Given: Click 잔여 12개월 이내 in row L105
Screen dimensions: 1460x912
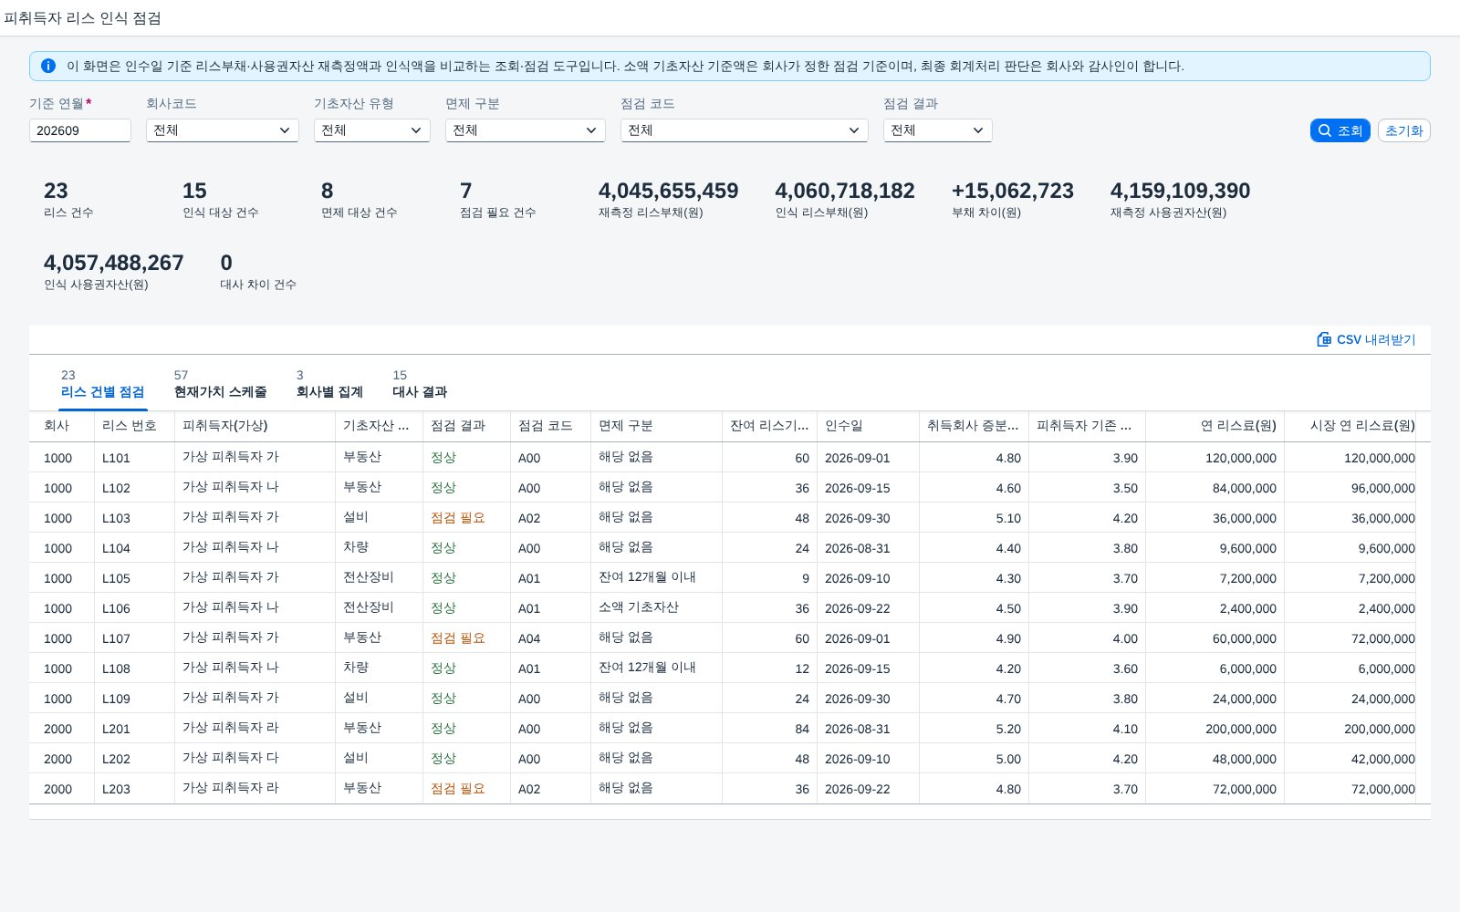Looking at the screenshot, I should [647, 577].
